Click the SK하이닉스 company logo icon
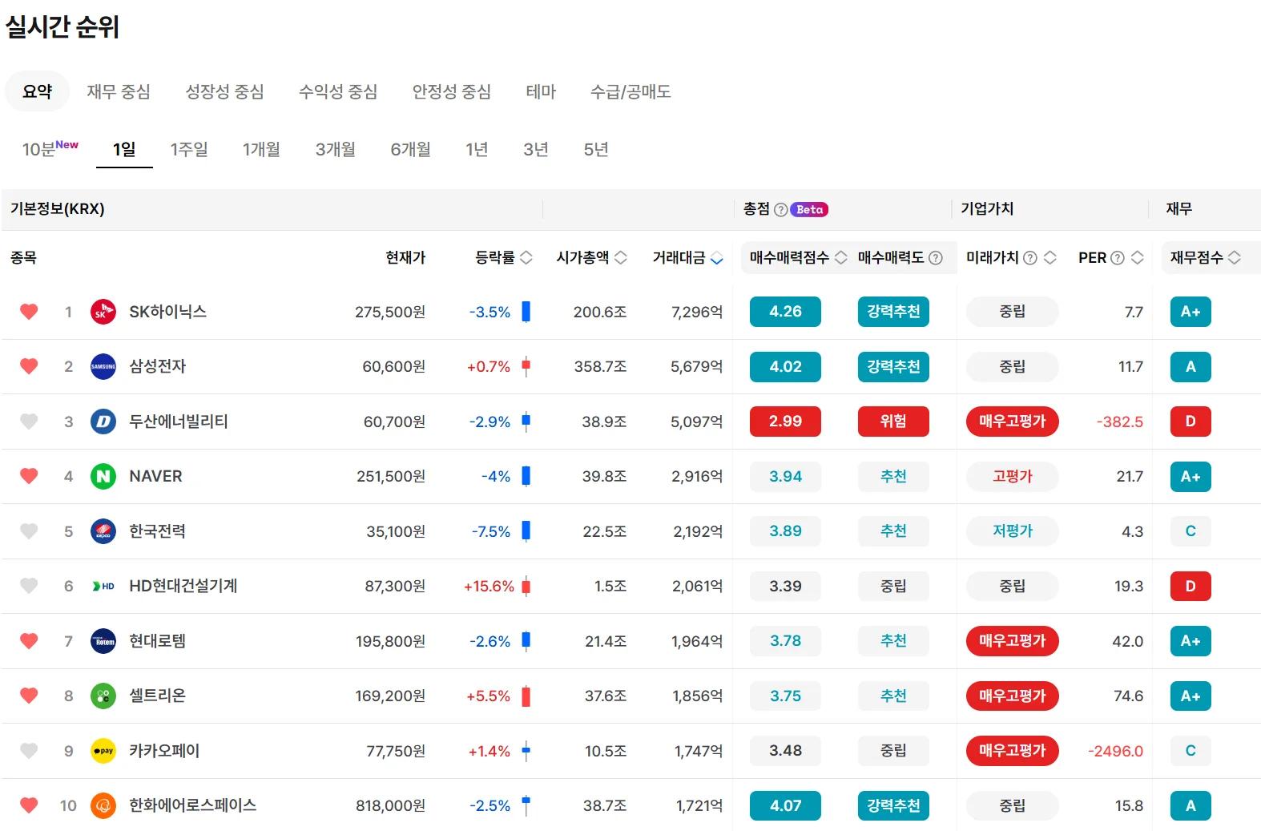 point(103,312)
